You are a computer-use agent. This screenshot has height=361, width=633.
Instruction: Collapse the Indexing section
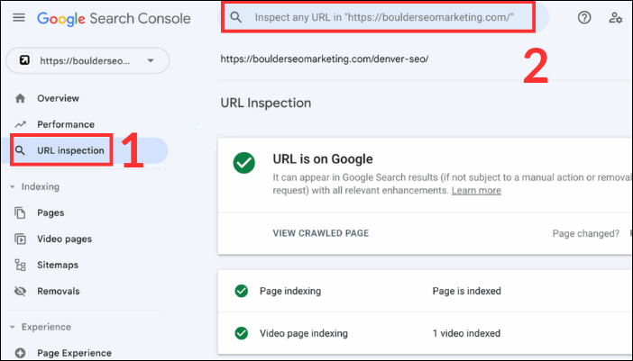[x=13, y=187]
